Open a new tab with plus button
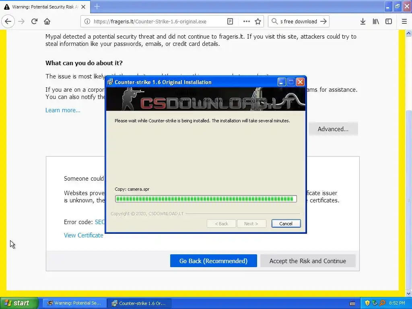412x309 pixels. point(97,6)
